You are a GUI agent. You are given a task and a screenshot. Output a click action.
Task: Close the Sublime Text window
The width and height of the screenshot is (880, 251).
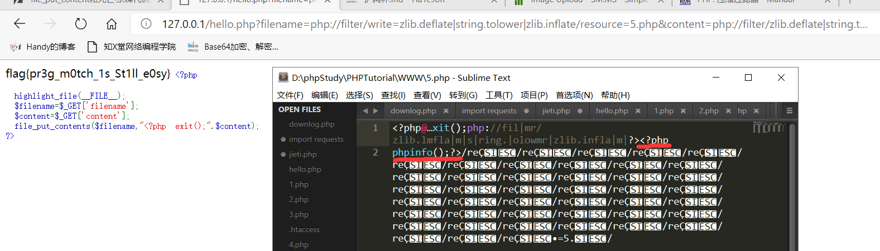click(x=781, y=78)
